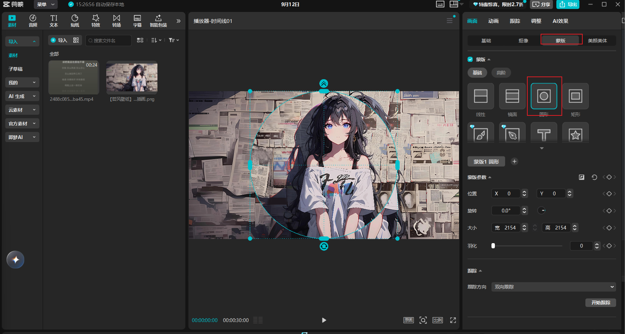625x334 pixels.
Task: Switch mask mode to 高阶 advanced
Action: [501, 73]
